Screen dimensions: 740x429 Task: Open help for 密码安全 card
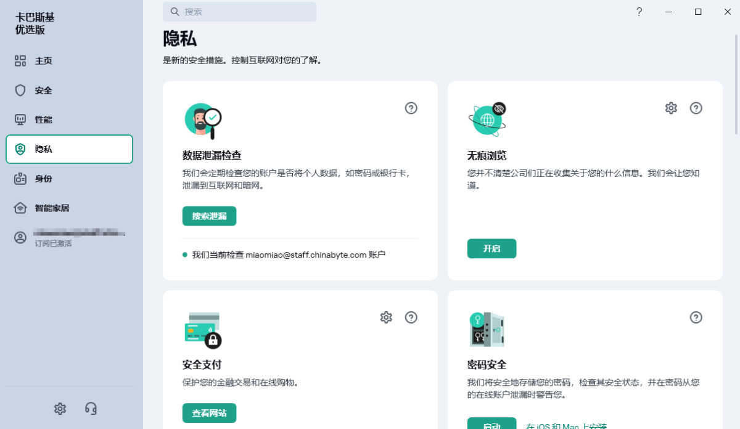(696, 318)
